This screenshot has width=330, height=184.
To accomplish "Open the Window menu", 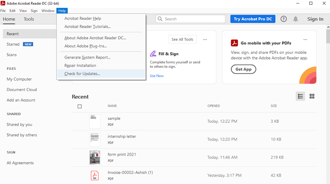I will [x=48, y=11].
